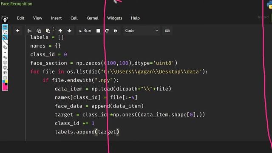The height and width of the screenshot is (153, 272).
Task: Toggle ink visibility with eye icon
Action: (x=5, y=27)
